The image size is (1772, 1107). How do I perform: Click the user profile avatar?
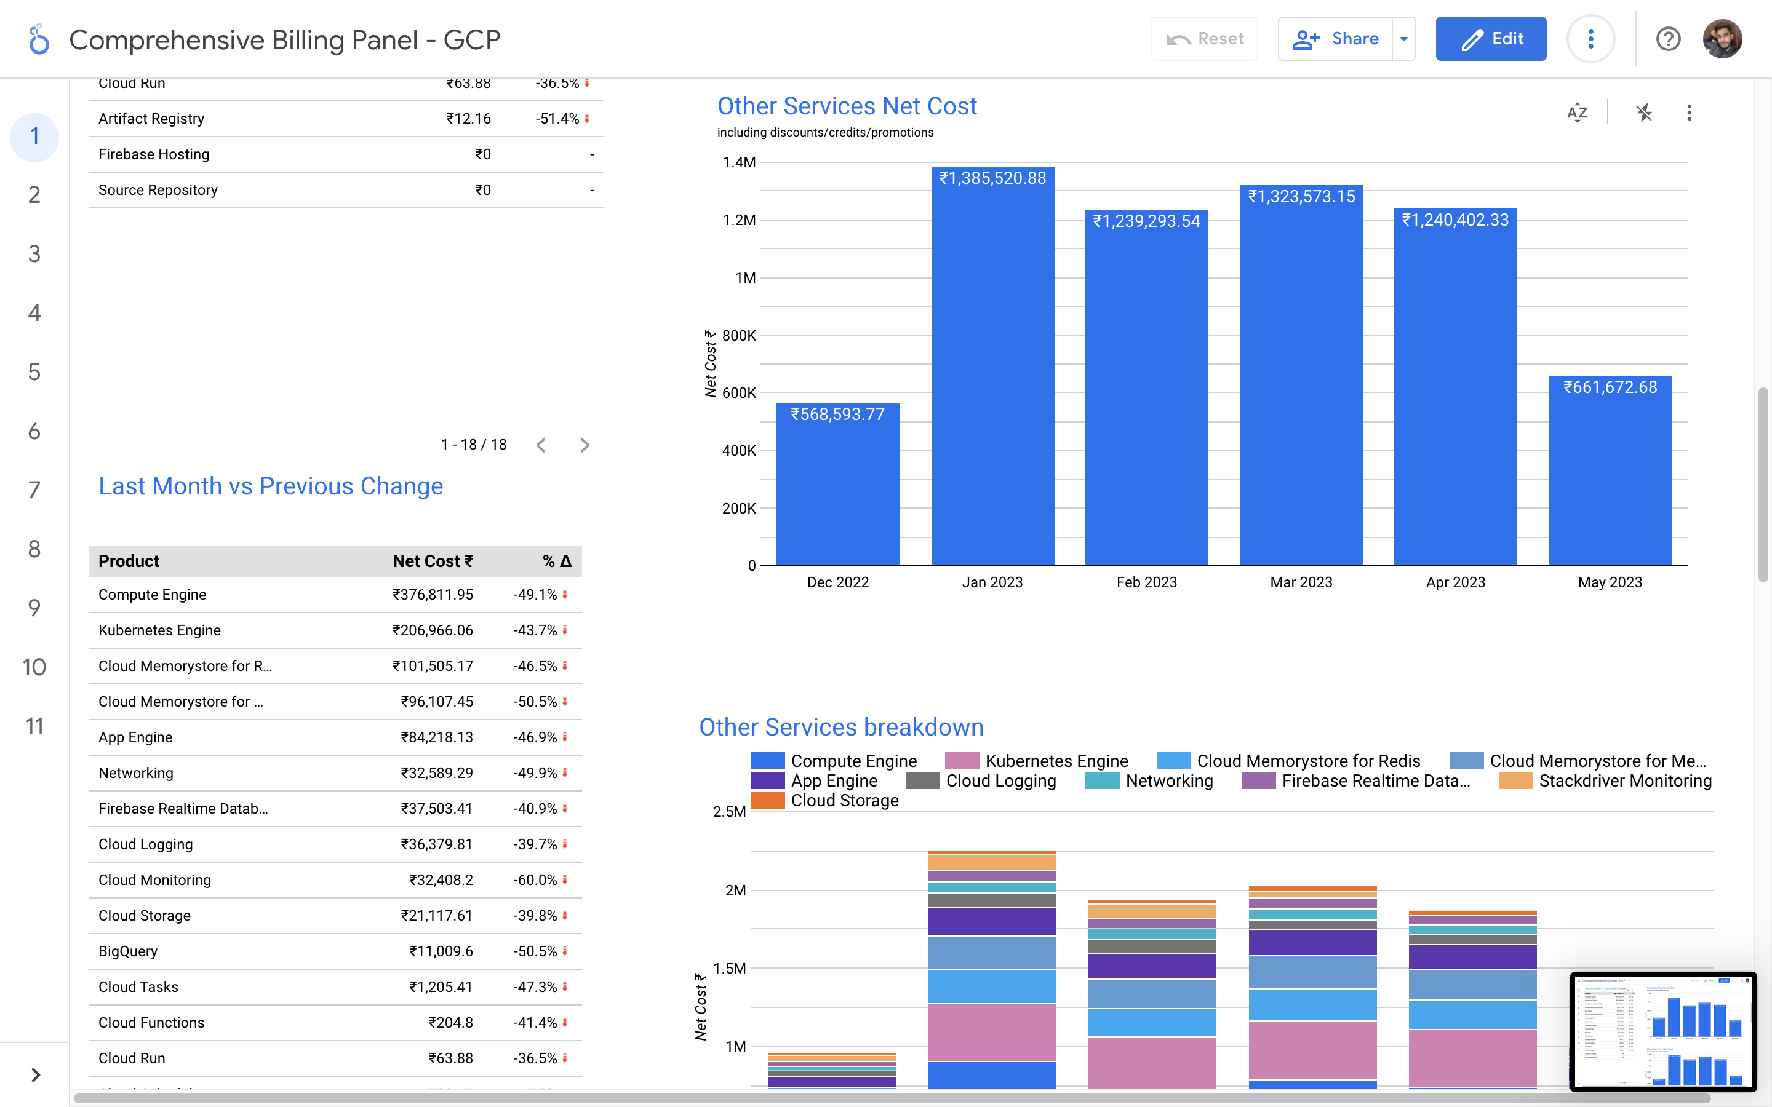click(1722, 39)
